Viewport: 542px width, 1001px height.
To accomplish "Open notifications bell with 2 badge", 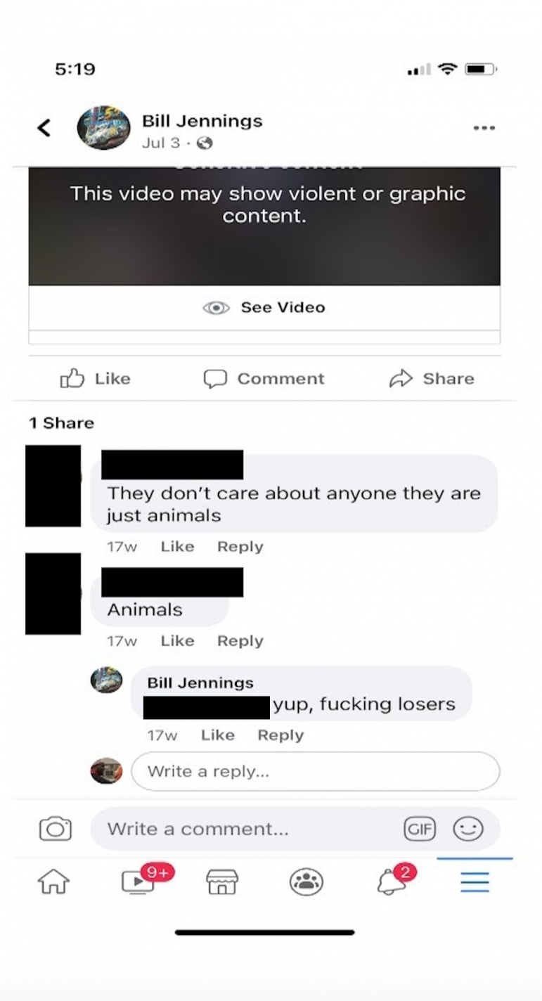I will coord(394,880).
